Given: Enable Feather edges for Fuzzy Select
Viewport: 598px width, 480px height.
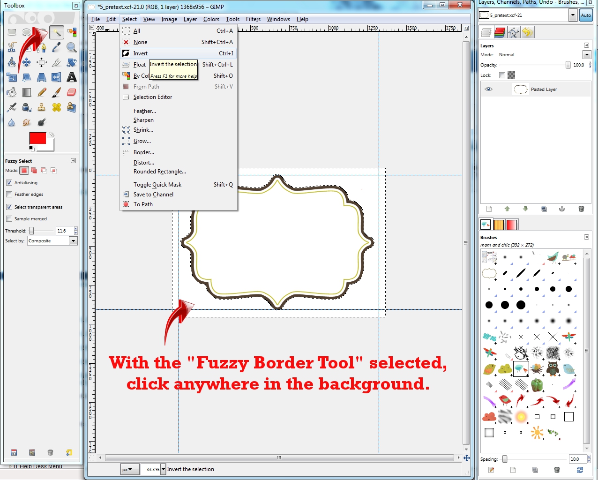Looking at the screenshot, I should (9, 194).
